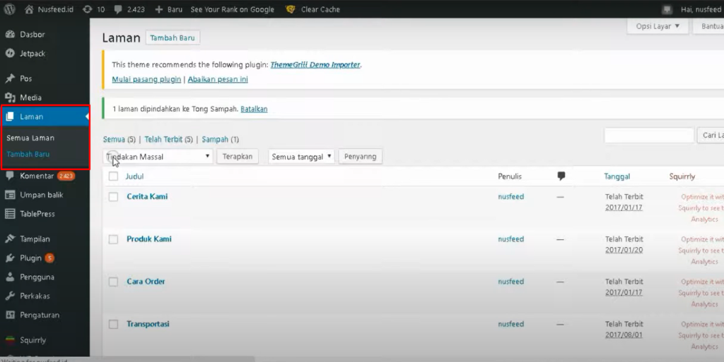Click the WordPress logo icon
Viewport: 724px width, 362px height.
pyautogui.click(x=10, y=10)
